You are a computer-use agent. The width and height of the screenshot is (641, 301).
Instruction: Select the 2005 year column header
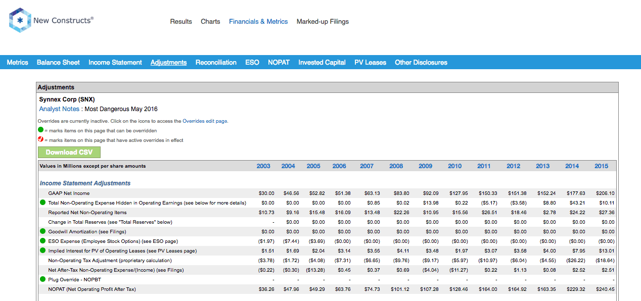pyautogui.click(x=313, y=166)
